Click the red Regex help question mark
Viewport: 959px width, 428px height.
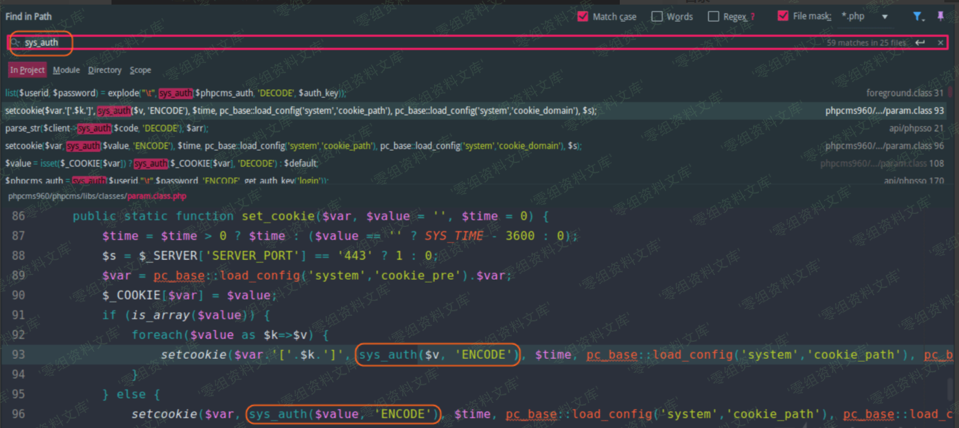tap(753, 17)
